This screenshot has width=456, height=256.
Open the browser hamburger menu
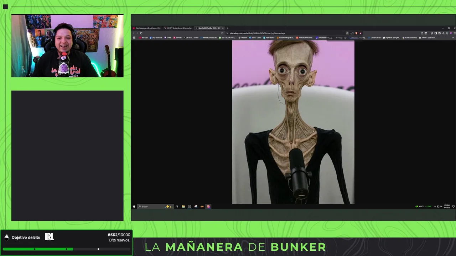(455, 33)
